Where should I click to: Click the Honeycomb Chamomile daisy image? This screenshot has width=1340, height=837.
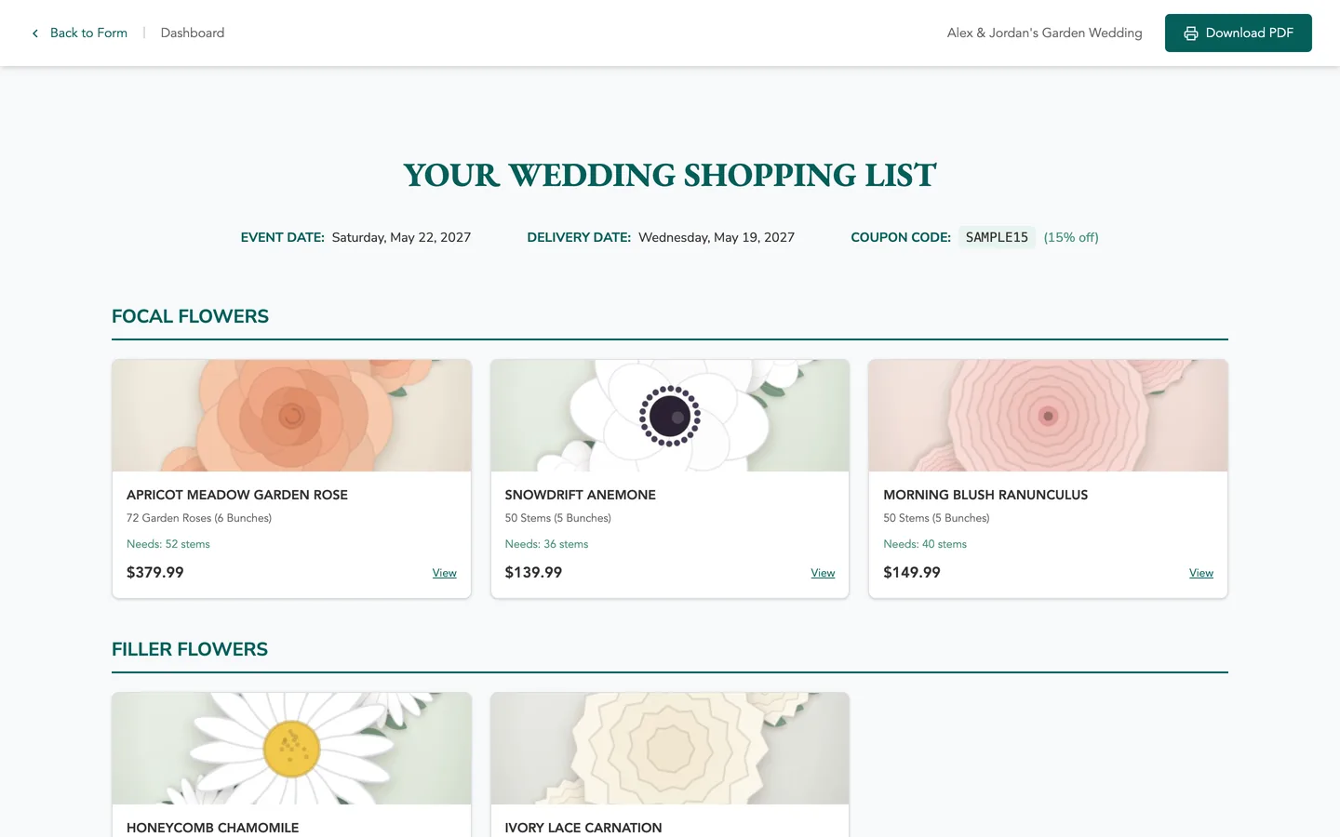(291, 749)
